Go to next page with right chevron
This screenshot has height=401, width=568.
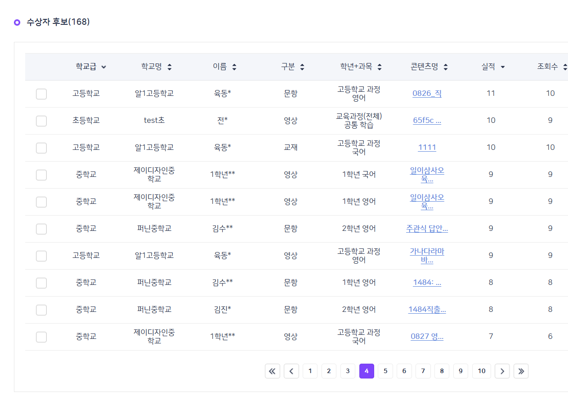(502, 371)
